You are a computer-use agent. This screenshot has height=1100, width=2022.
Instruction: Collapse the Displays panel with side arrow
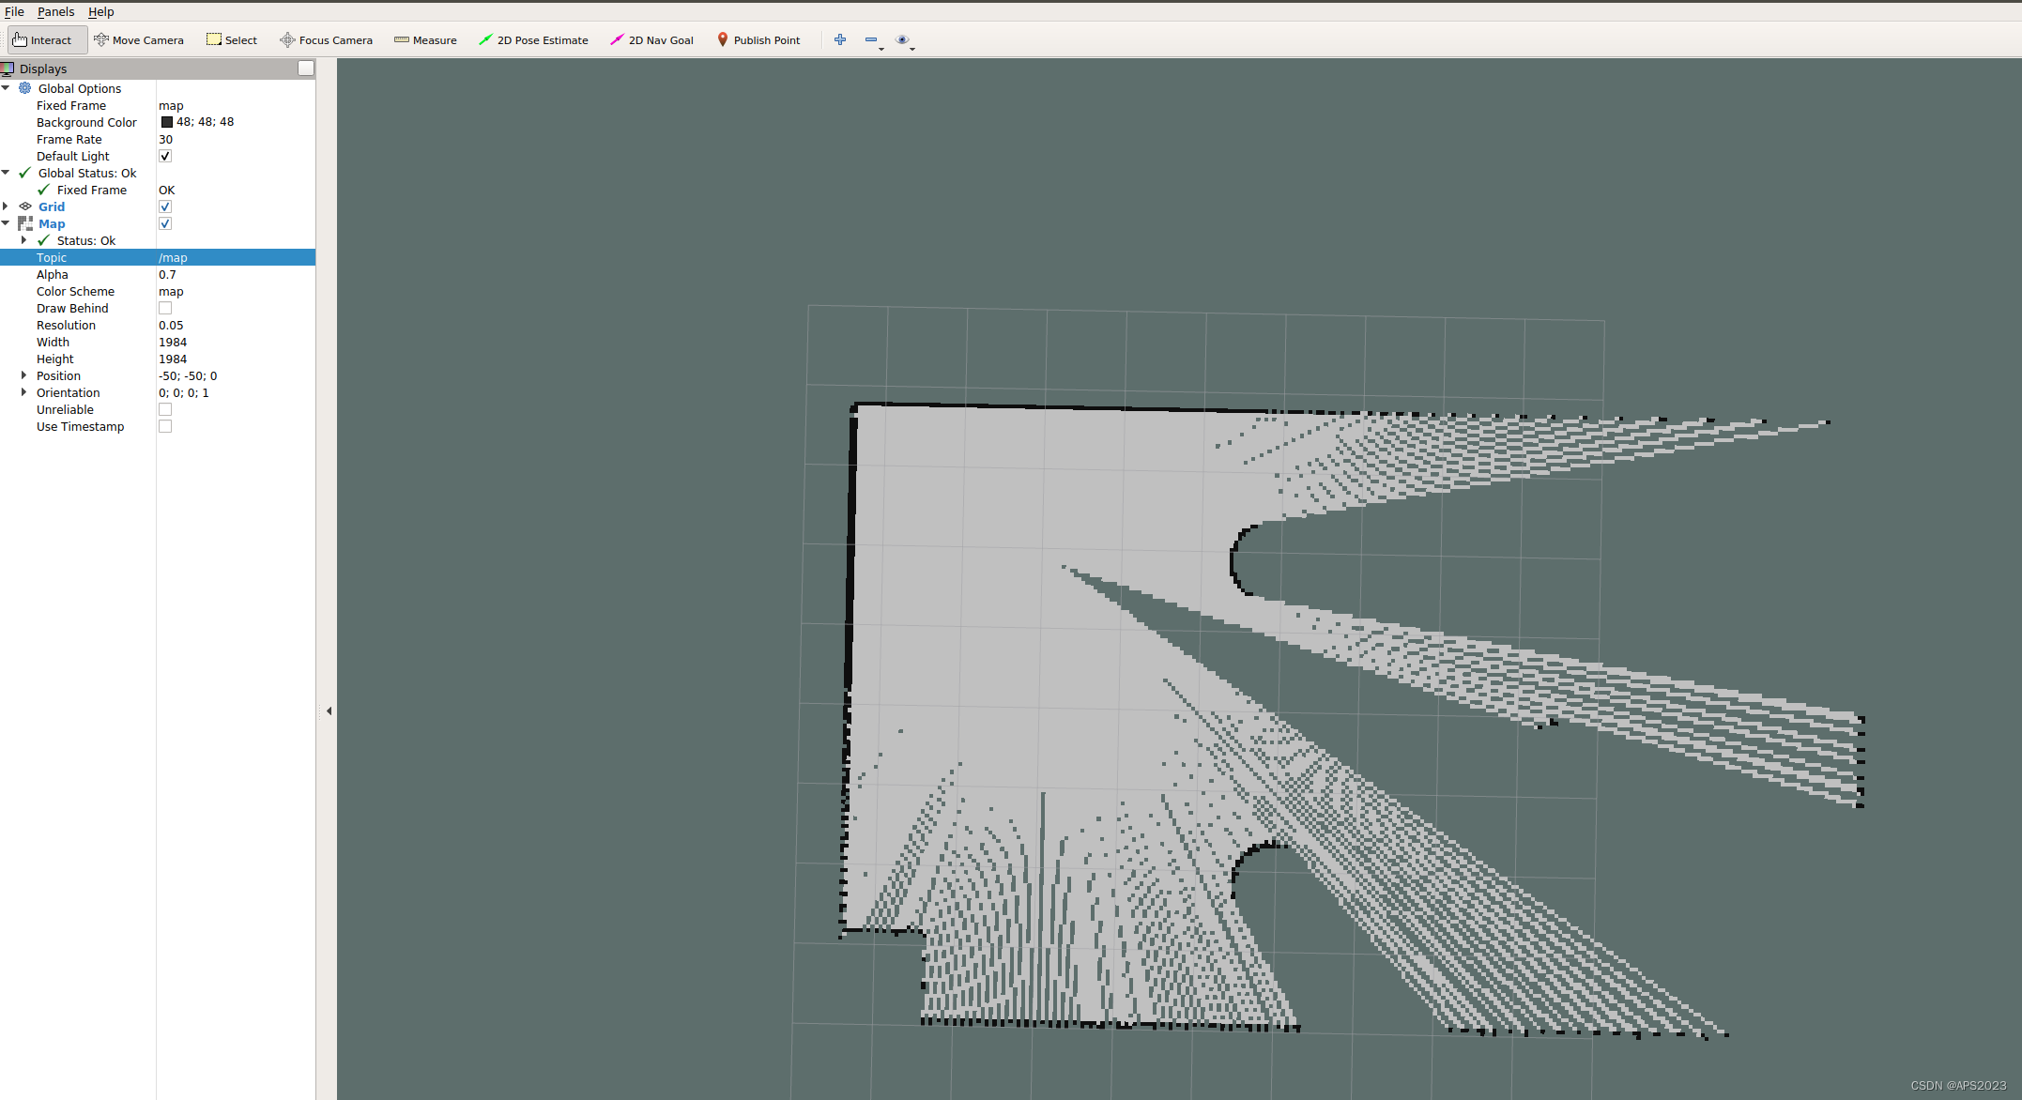(x=329, y=711)
